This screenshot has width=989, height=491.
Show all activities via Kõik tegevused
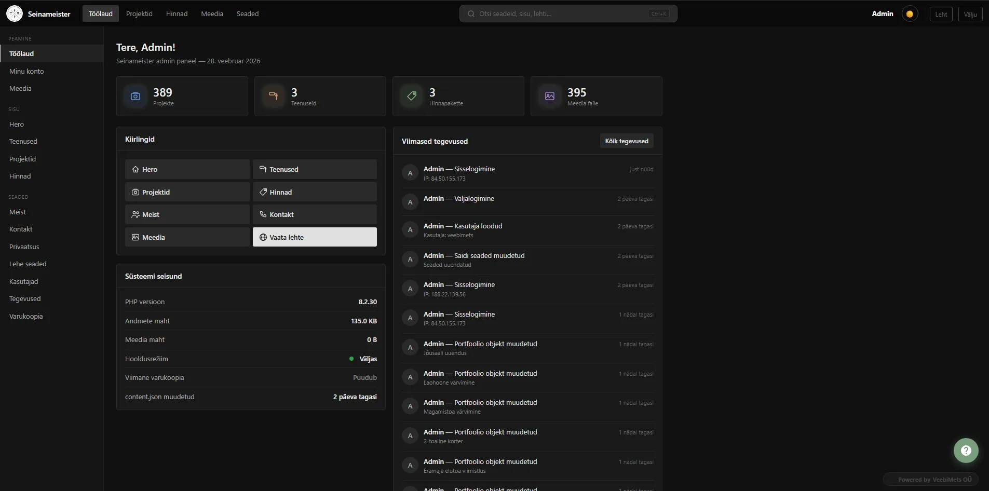click(626, 141)
